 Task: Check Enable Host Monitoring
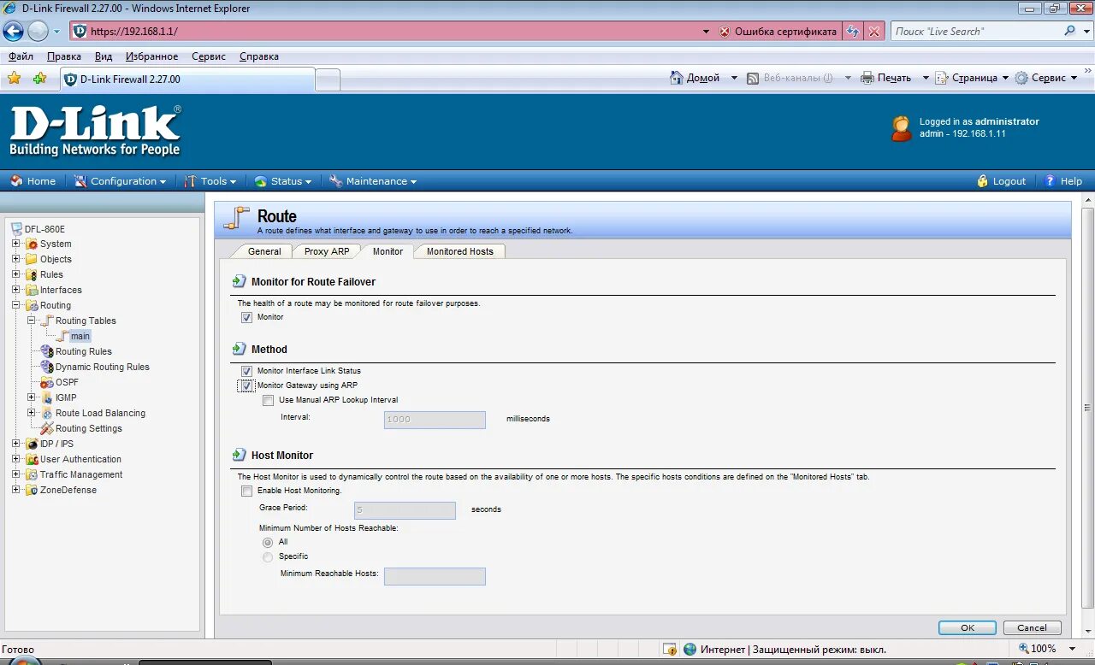pos(247,491)
